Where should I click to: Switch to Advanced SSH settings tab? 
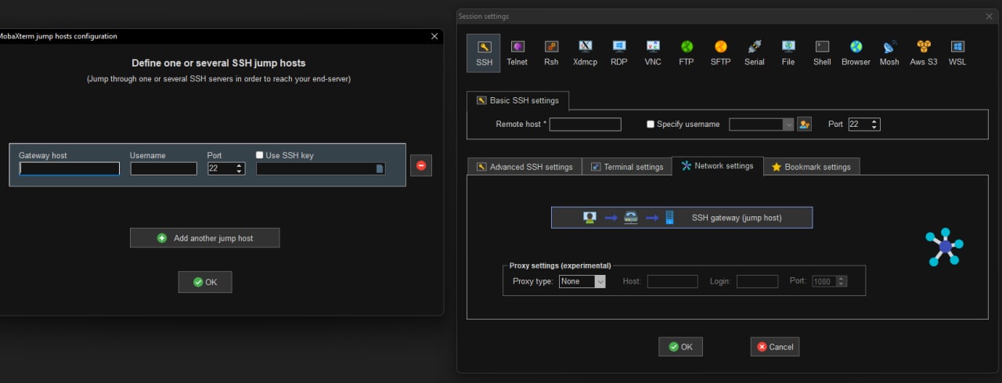point(524,167)
